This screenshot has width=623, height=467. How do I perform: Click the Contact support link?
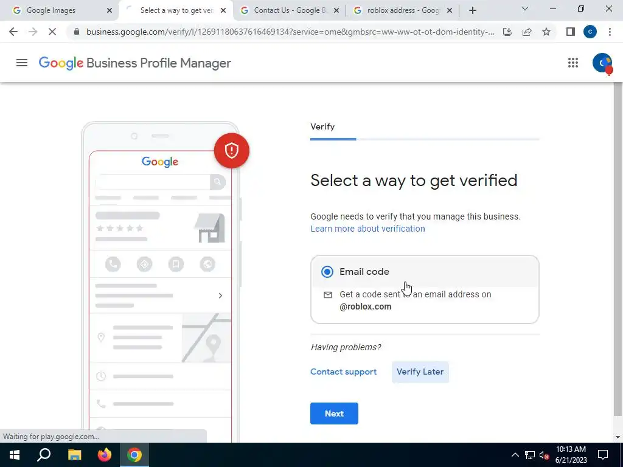click(x=343, y=372)
